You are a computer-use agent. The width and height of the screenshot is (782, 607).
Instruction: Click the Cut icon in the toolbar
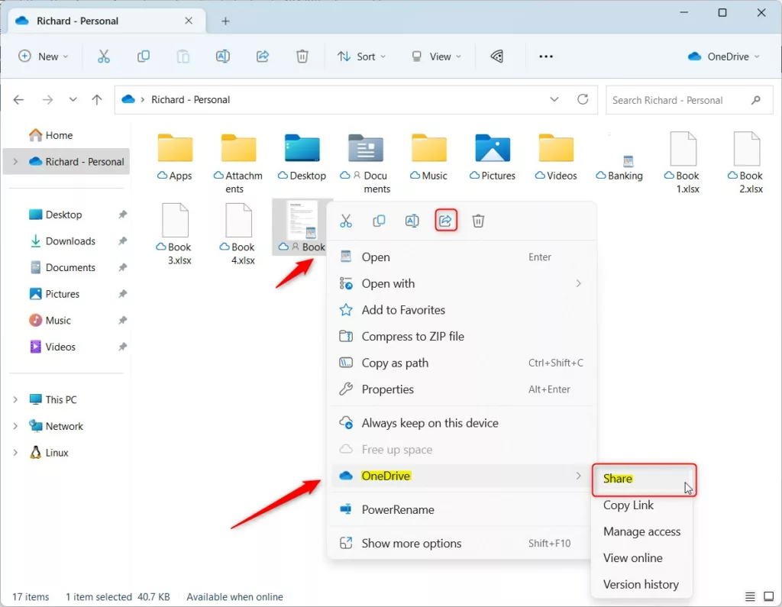point(103,57)
